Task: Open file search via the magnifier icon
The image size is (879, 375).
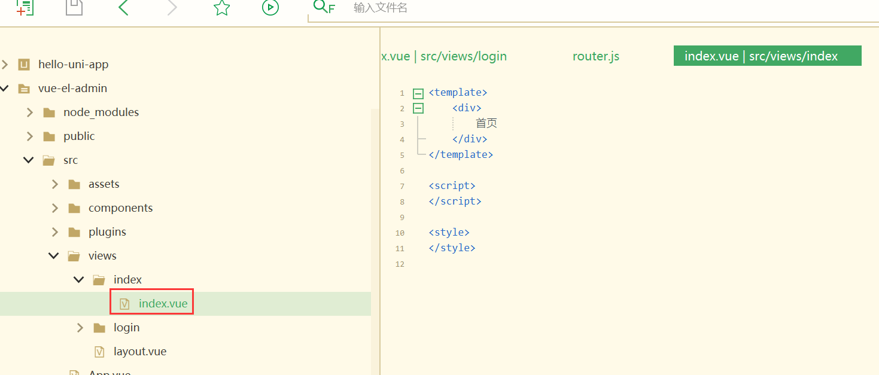Action: (322, 8)
